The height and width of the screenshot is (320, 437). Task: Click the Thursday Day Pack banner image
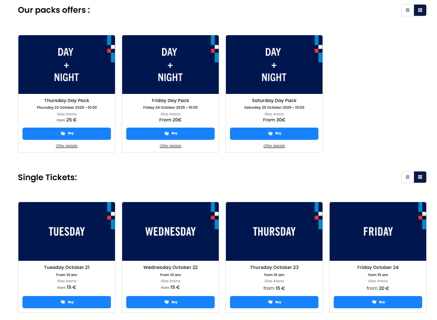(66, 64)
